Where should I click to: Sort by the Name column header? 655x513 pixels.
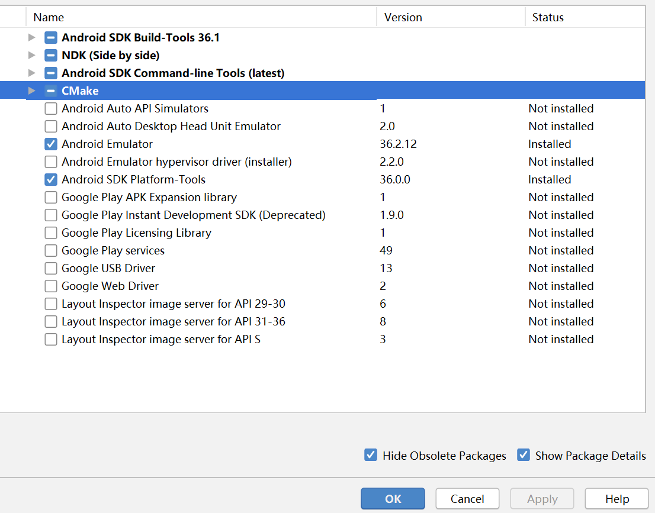tap(201, 17)
